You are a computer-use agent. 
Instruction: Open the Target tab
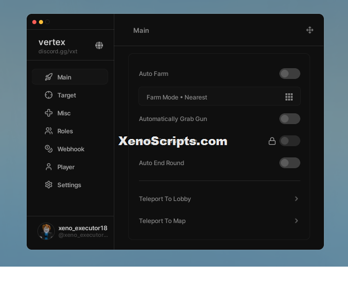pyautogui.click(x=70, y=95)
